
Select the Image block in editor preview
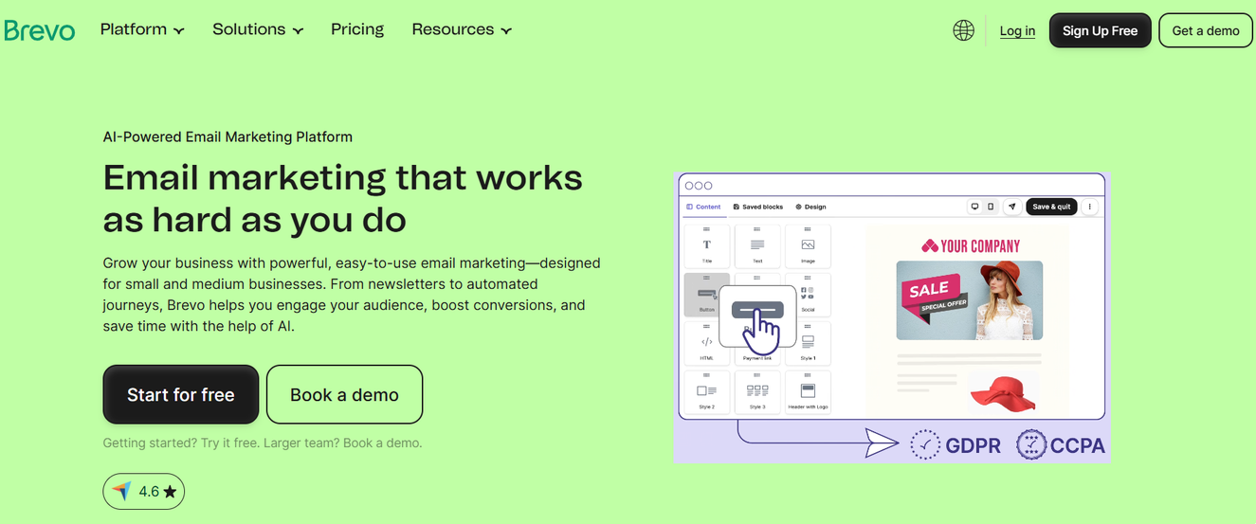pyautogui.click(x=808, y=245)
